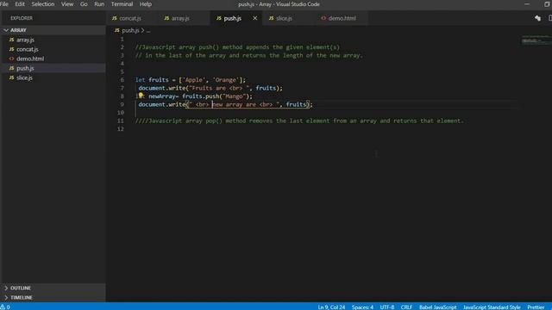Open slice.js in the explorer
The image size is (552, 310).
pos(53,77)
